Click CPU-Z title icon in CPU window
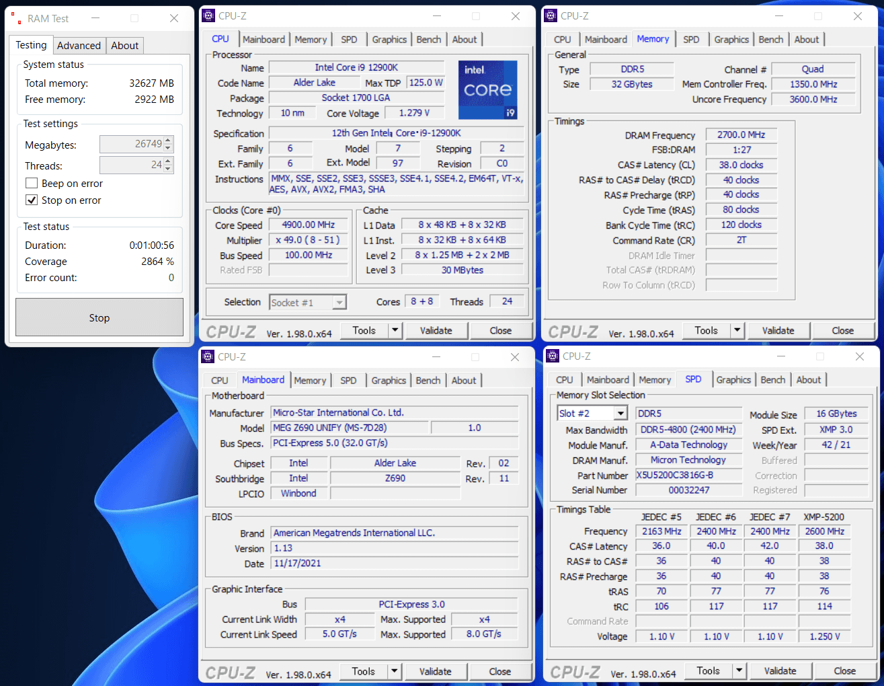884x686 pixels. (x=209, y=16)
